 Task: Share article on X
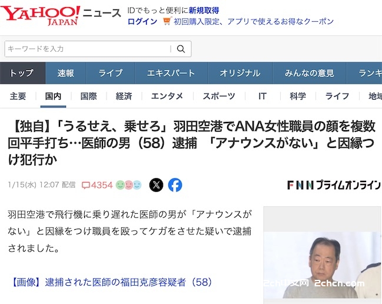click(156, 185)
